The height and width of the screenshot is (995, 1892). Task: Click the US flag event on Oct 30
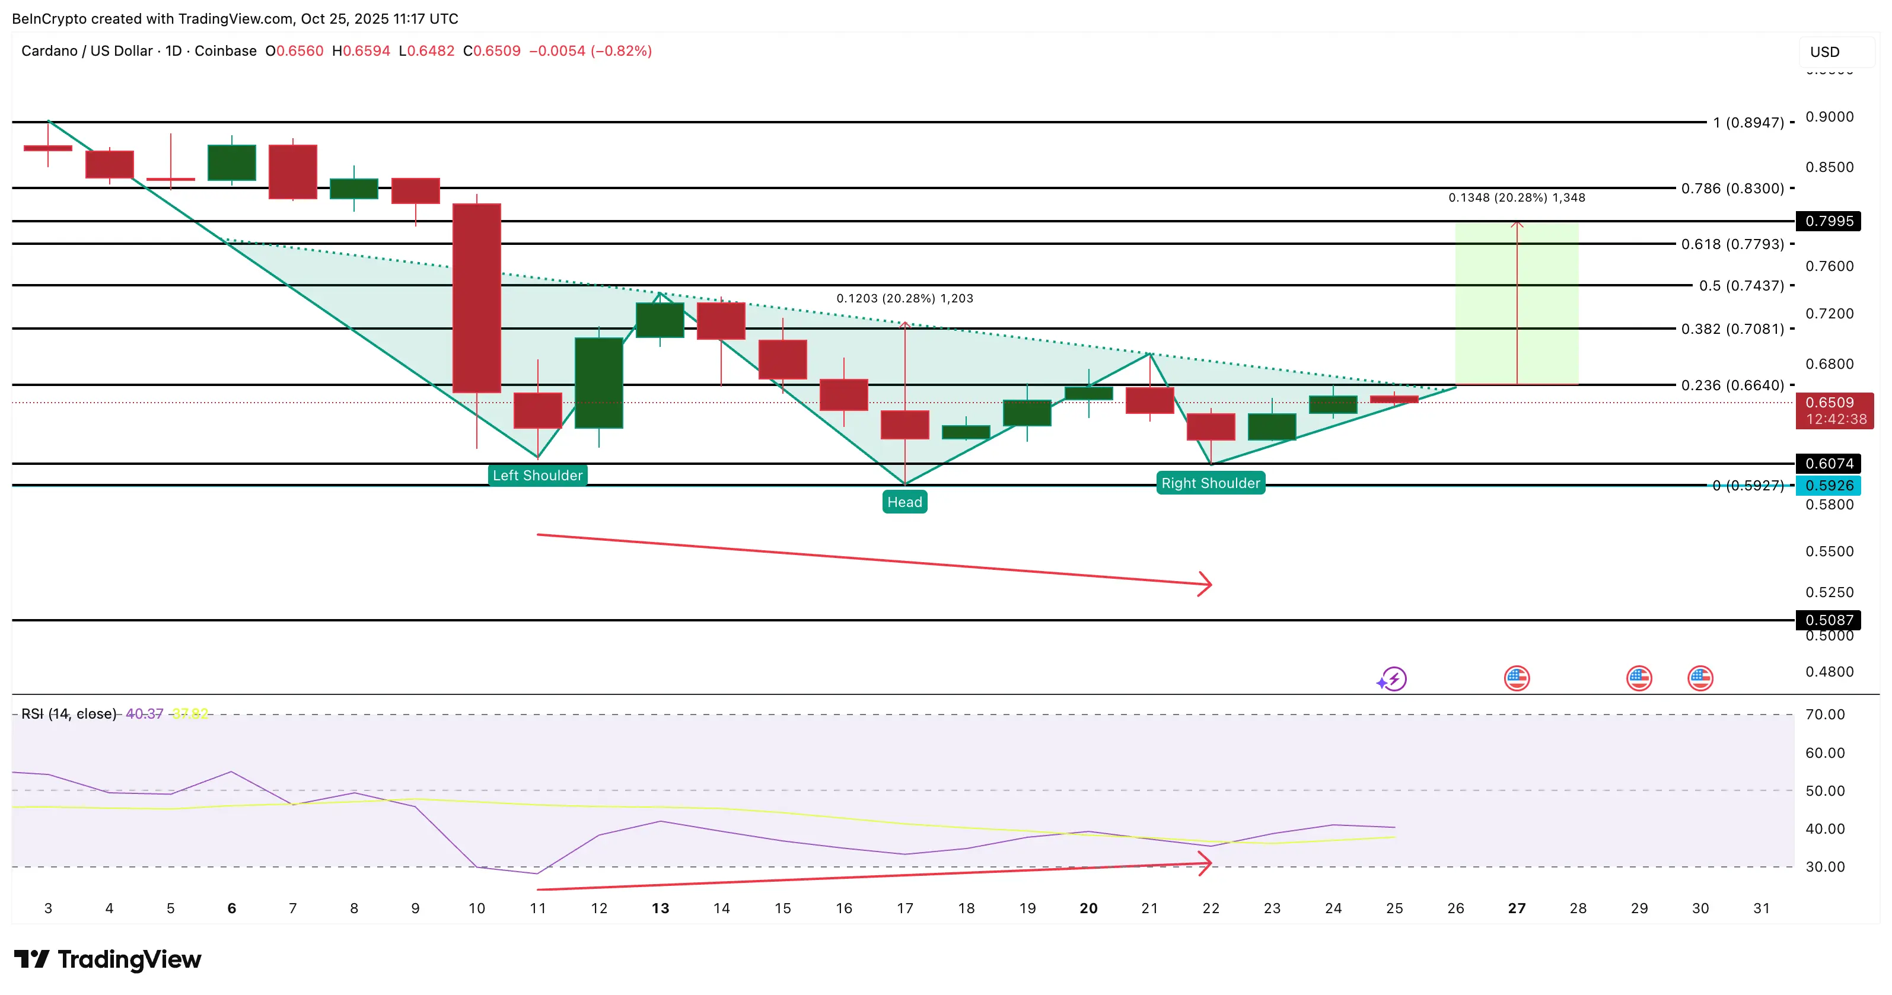(1700, 678)
